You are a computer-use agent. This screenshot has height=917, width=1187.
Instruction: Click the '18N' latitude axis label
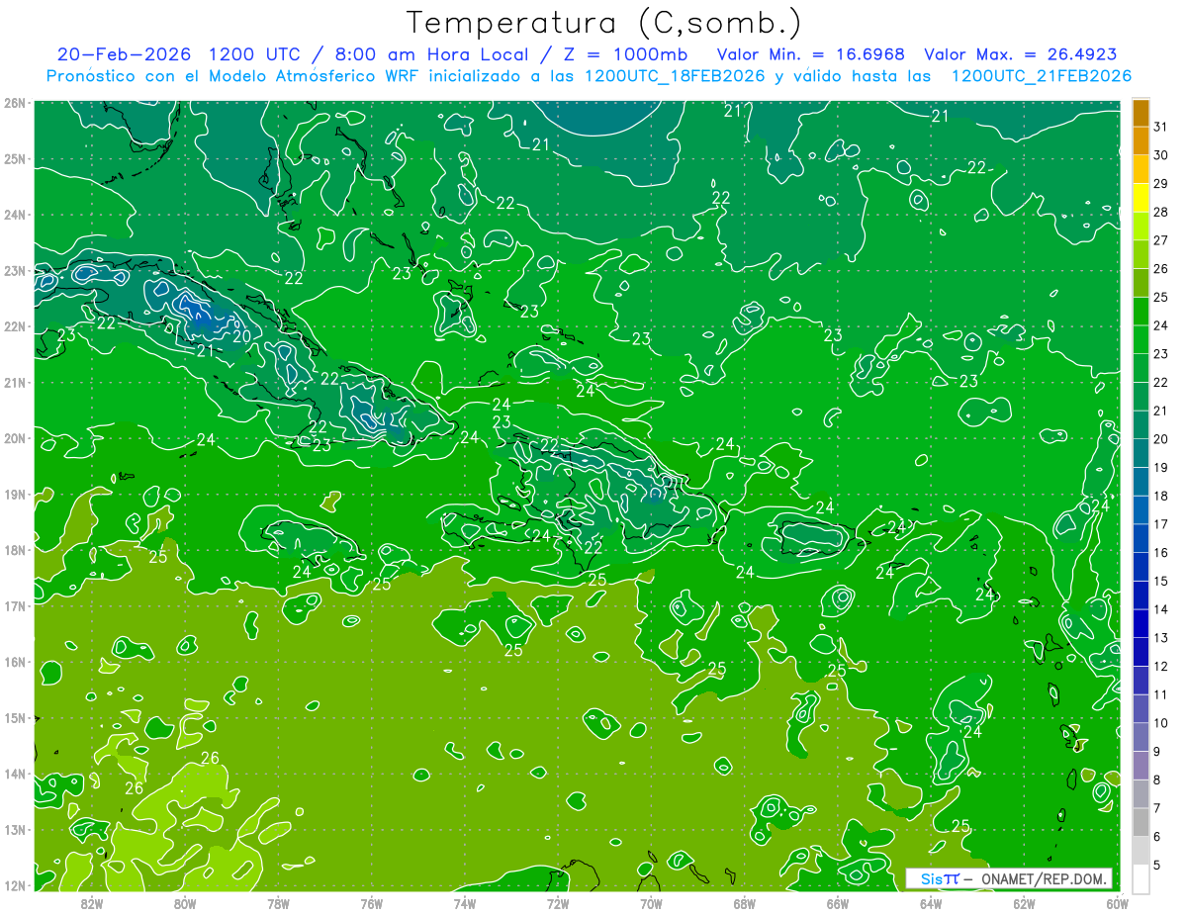[x=14, y=550]
